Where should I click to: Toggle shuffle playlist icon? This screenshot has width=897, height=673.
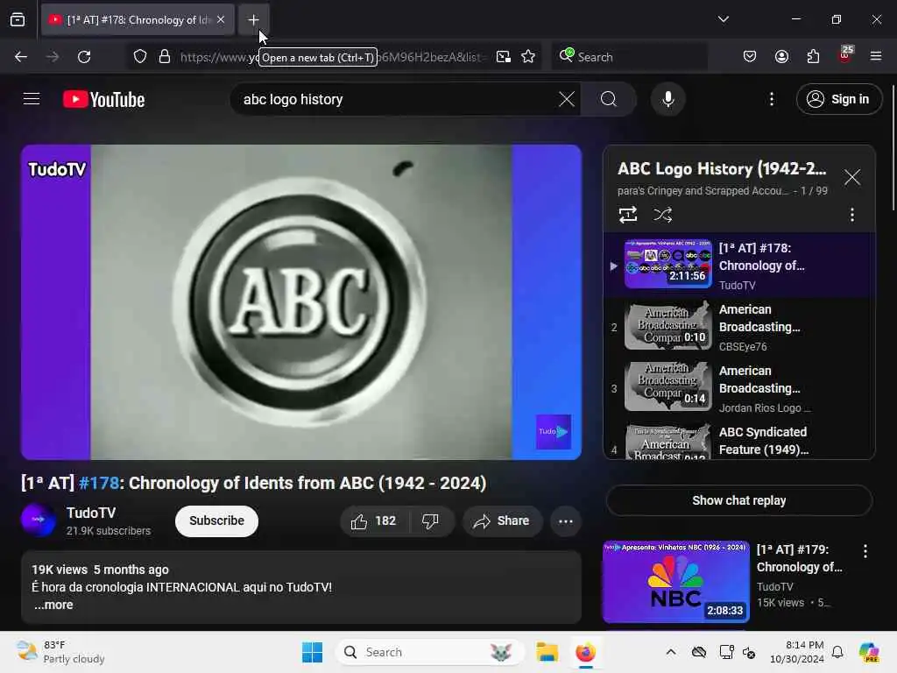pyautogui.click(x=662, y=215)
